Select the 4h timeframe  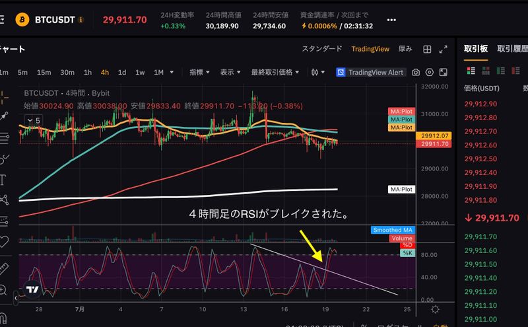[x=105, y=72]
